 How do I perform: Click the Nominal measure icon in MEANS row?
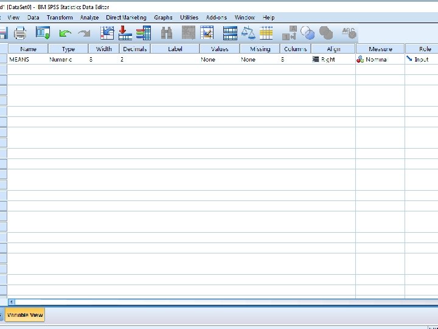point(360,59)
